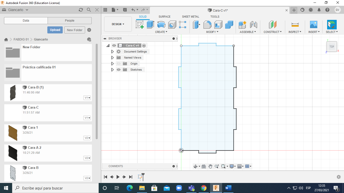344x193 pixels.
Task: Open the Help menu icon
Action: 327,10
